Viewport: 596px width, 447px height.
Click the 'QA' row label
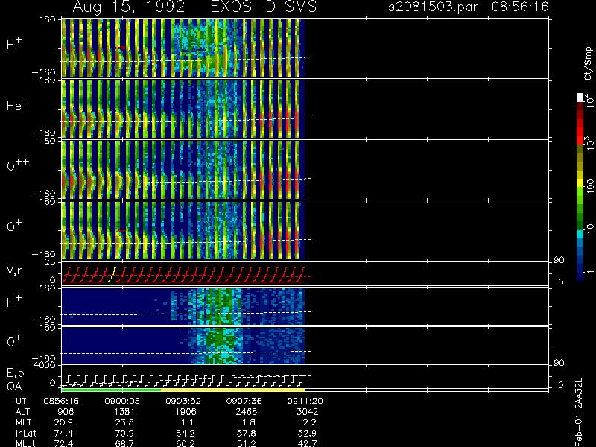coord(14,386)
